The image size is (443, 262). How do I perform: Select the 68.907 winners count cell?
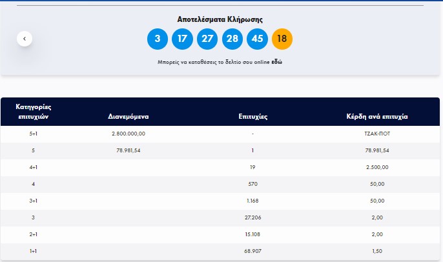pyautogui.click(x=252, y=250)
